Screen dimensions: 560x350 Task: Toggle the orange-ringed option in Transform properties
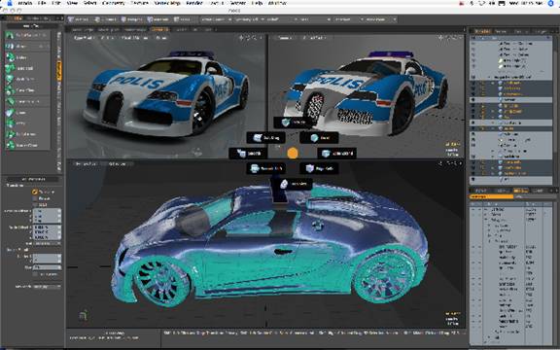coord(35,192)
